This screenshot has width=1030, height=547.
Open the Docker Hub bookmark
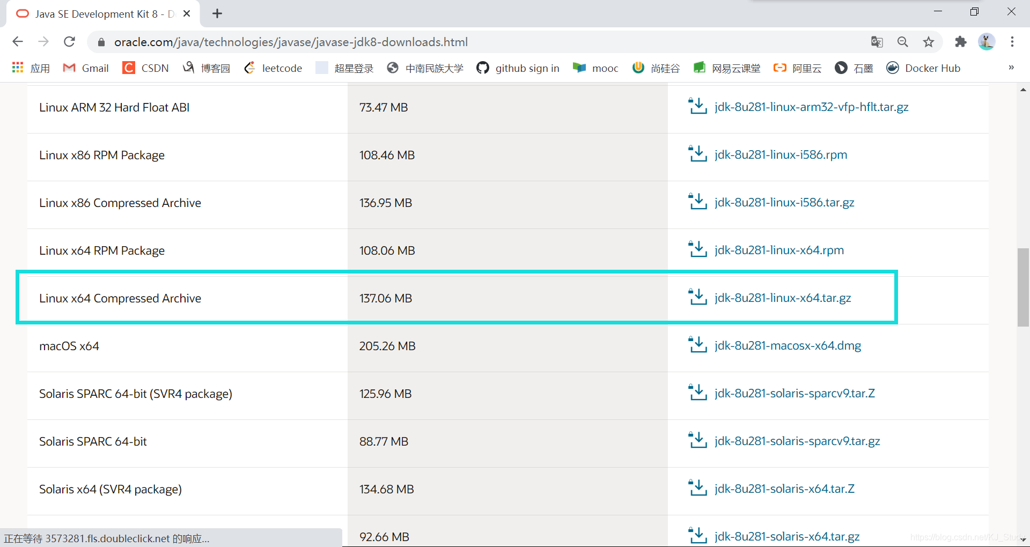923,68
